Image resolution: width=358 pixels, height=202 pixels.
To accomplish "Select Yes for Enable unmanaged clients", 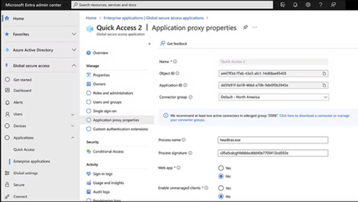I will pos(221,188).
